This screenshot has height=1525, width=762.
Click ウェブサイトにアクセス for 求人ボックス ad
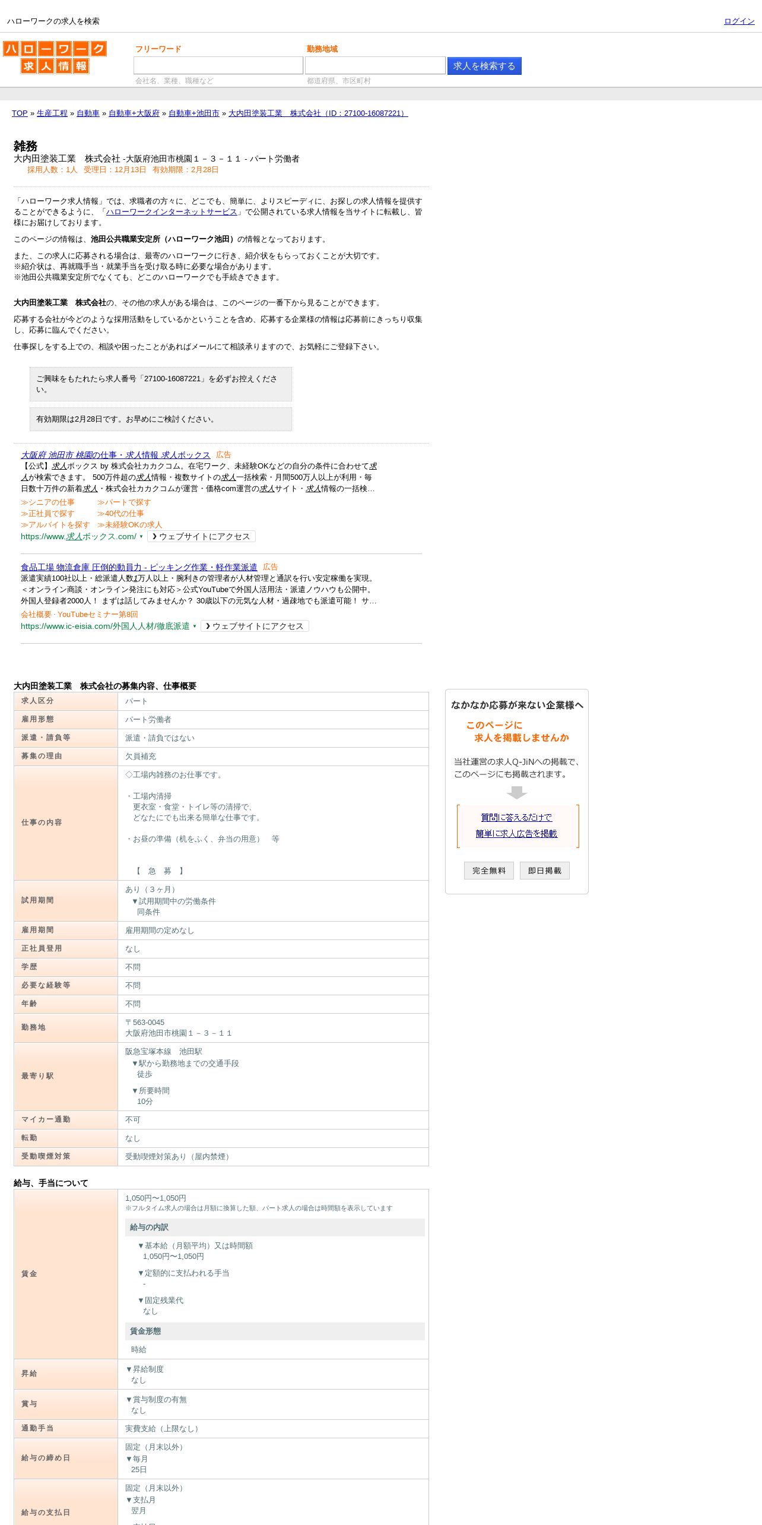coord(202,536)
